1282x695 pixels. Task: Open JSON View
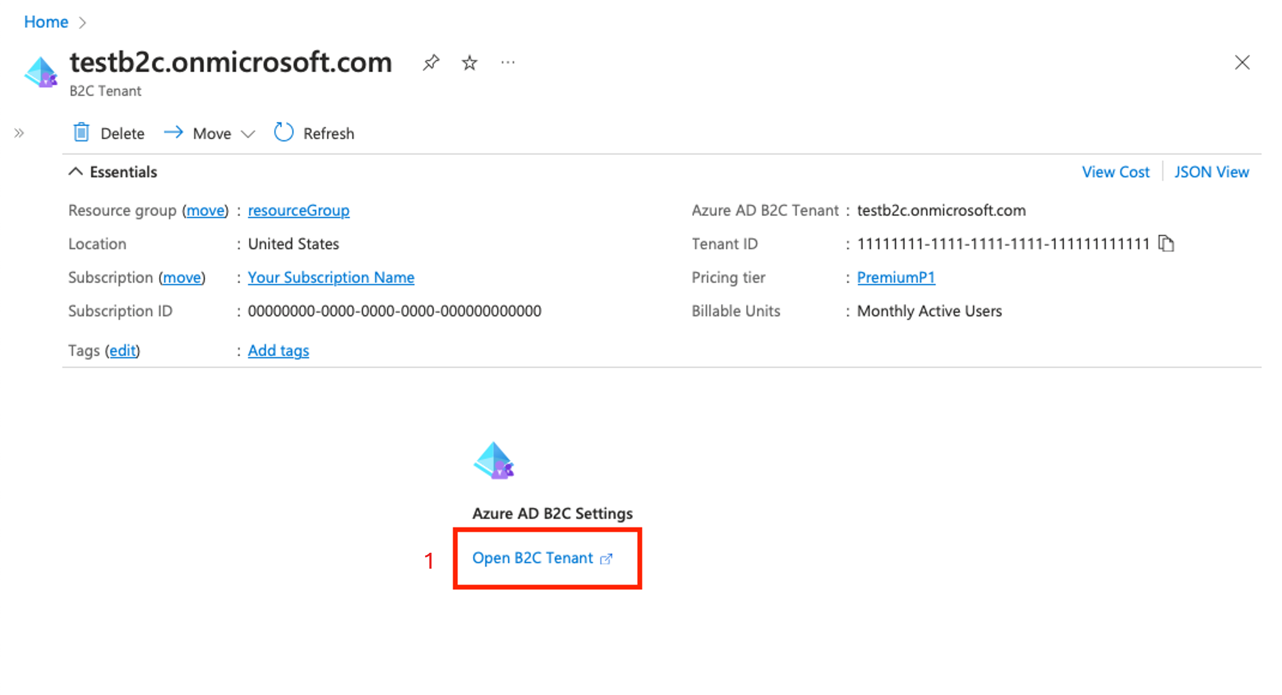(1211, 172)
